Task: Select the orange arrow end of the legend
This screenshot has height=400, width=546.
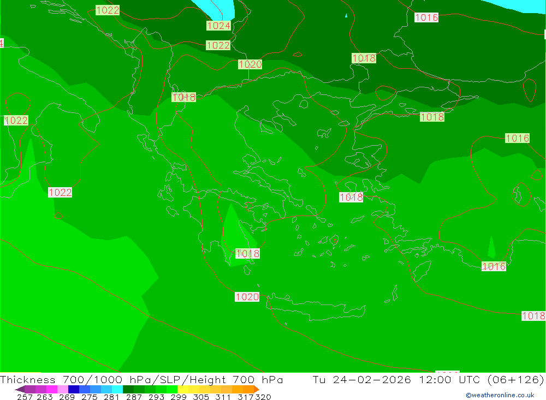Action: click(257, 389)
